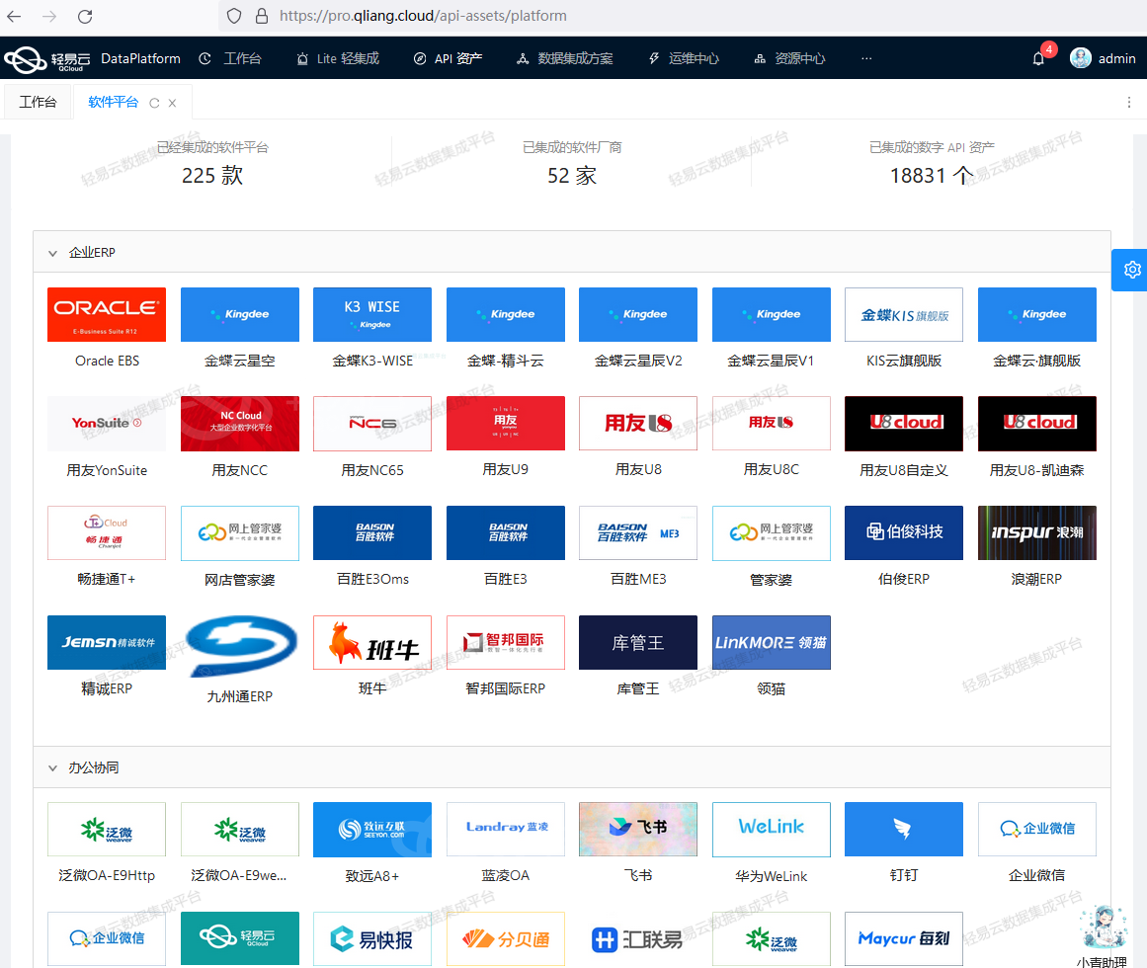The image size is (1147, 968).
Task: Show more menu items via ellipsis
Action: [866, 58]
